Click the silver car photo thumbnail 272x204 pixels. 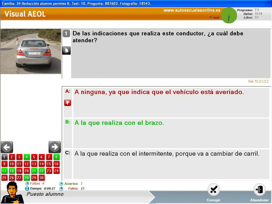pyautogui.click(x=31, y=51)
